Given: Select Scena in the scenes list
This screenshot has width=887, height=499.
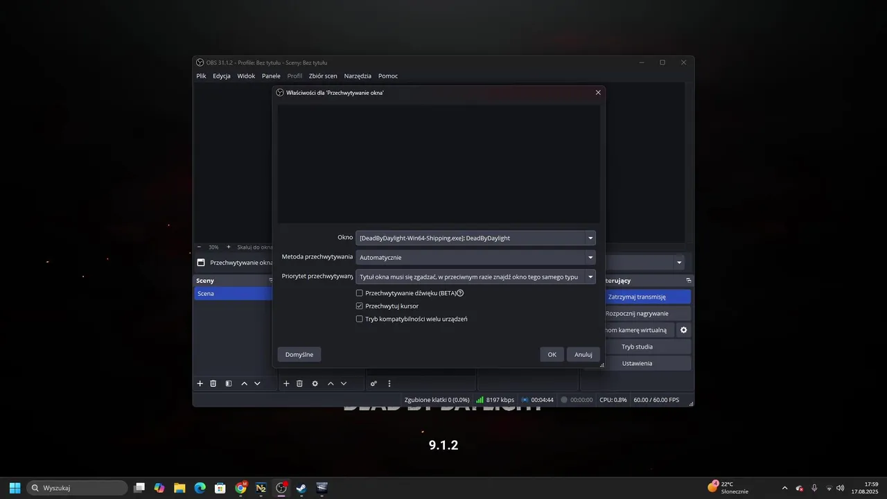Looking at the screenshot, I should pyautogui.click(x=234, y=293).
